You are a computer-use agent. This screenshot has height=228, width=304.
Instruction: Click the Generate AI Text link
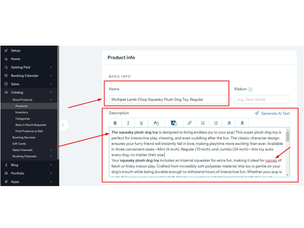coord(275,113)
